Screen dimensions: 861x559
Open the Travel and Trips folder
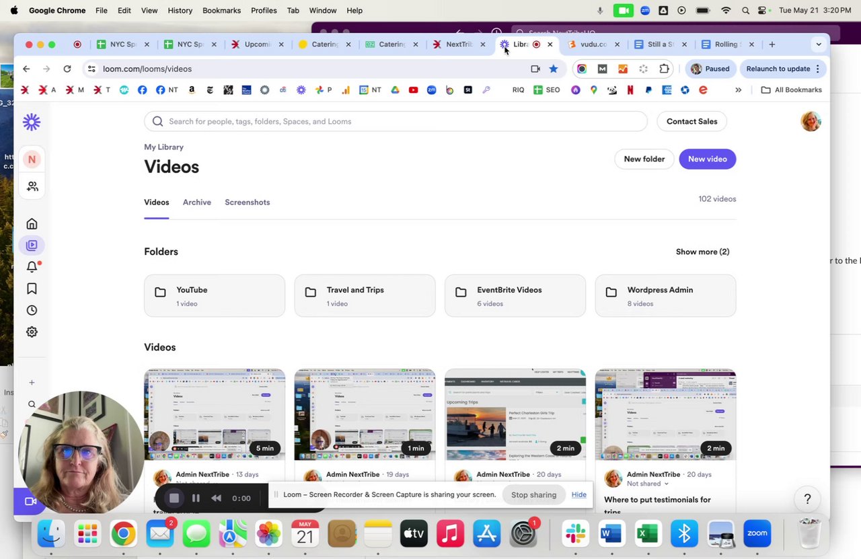tap(365, 295)
